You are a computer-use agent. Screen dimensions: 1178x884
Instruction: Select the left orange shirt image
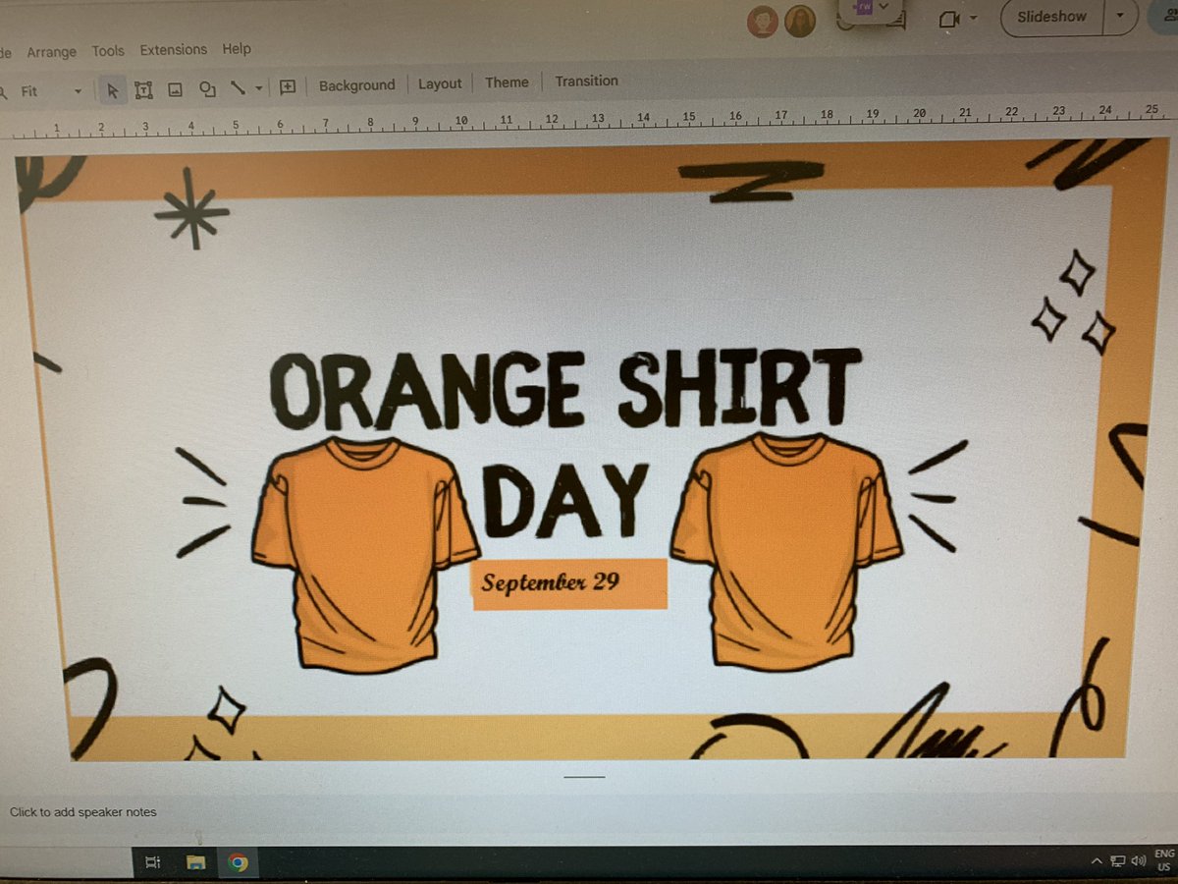[x=364, y=555]
